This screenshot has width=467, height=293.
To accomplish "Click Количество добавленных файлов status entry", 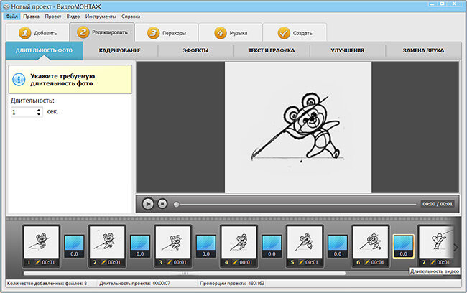I will (47, 283).
